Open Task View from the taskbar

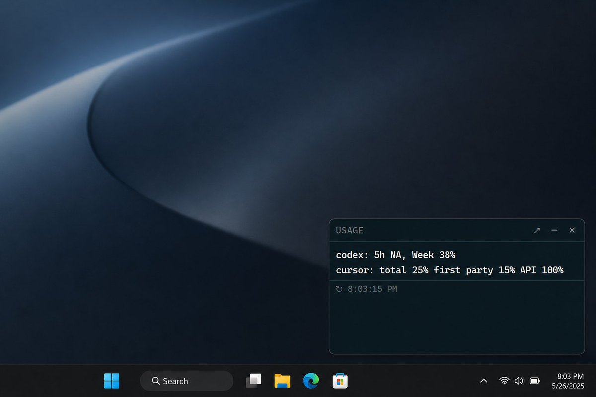(x=253, y=381)
